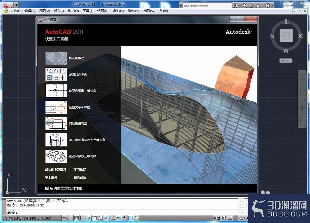Open the dropdown arrow beside binoculars icon
310x223 pixels.
click(240, 6)
